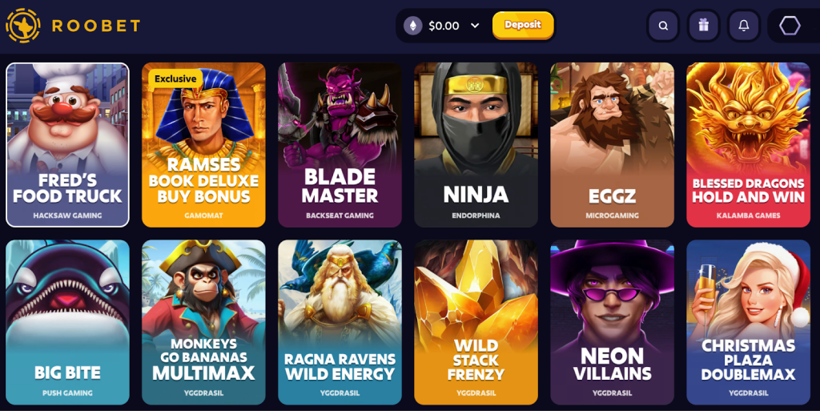This screenshot has height=411, width=820.
Task: Open the Ninja game by Endorphina
Action: click(476, 145)
